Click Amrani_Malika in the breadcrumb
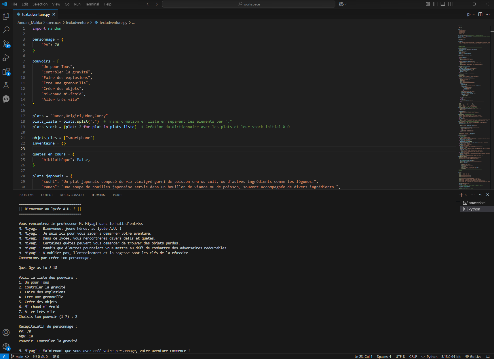This screenshot has height=359, width=494. tap(30, 22)
